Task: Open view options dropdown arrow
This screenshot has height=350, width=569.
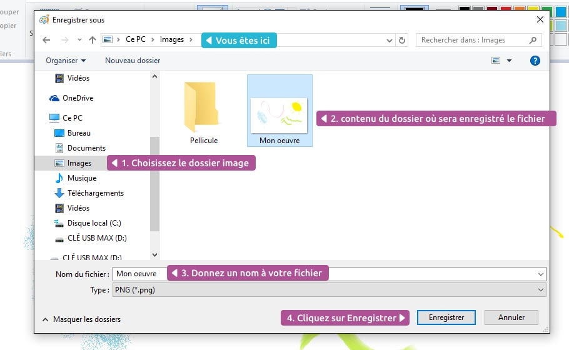Action: pos(509,61)
